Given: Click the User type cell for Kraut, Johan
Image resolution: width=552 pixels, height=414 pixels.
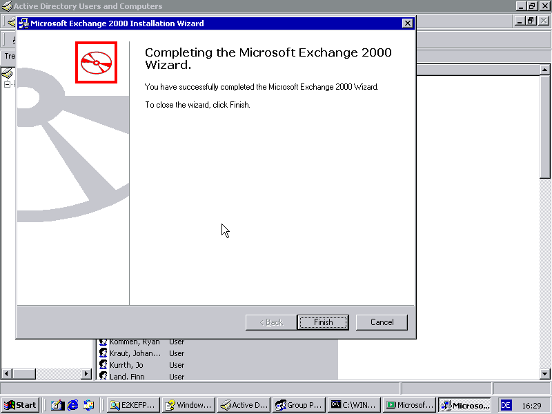Looking at the screenshot, I should pos(177,353).
